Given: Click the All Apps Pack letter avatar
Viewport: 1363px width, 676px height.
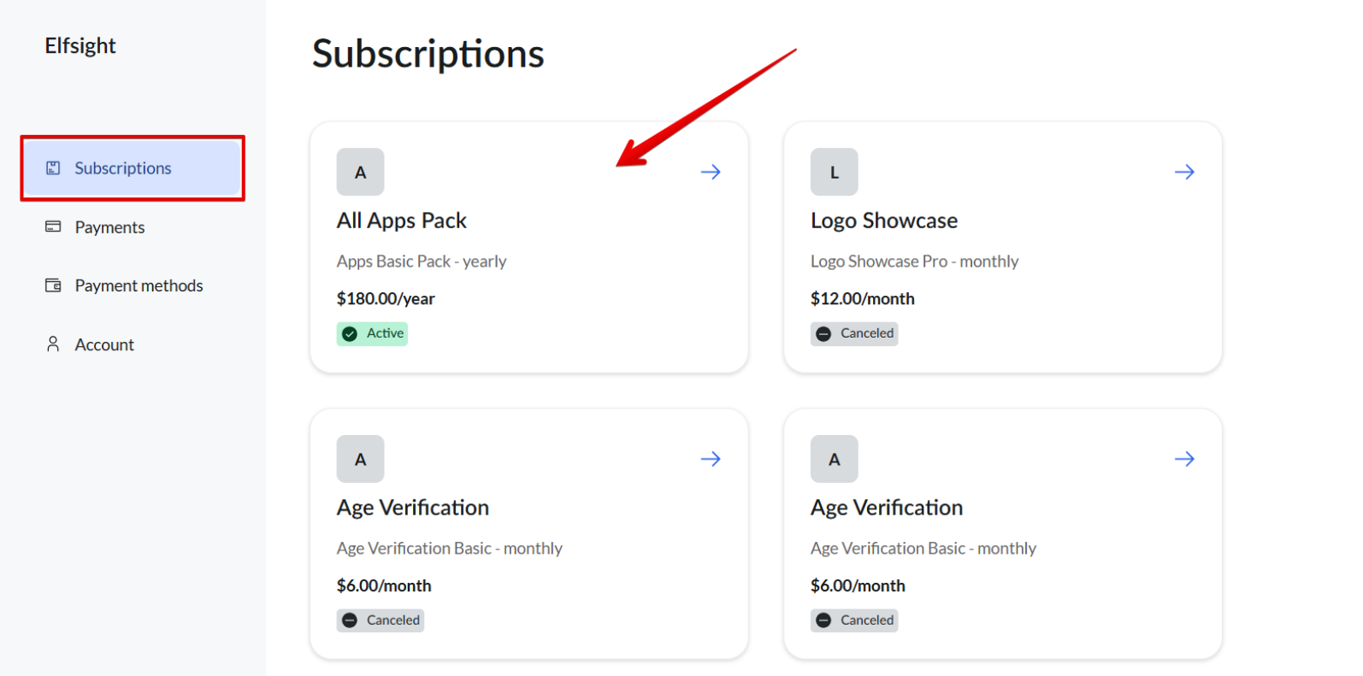Looking at the screenshot, I should click(360, 172).
